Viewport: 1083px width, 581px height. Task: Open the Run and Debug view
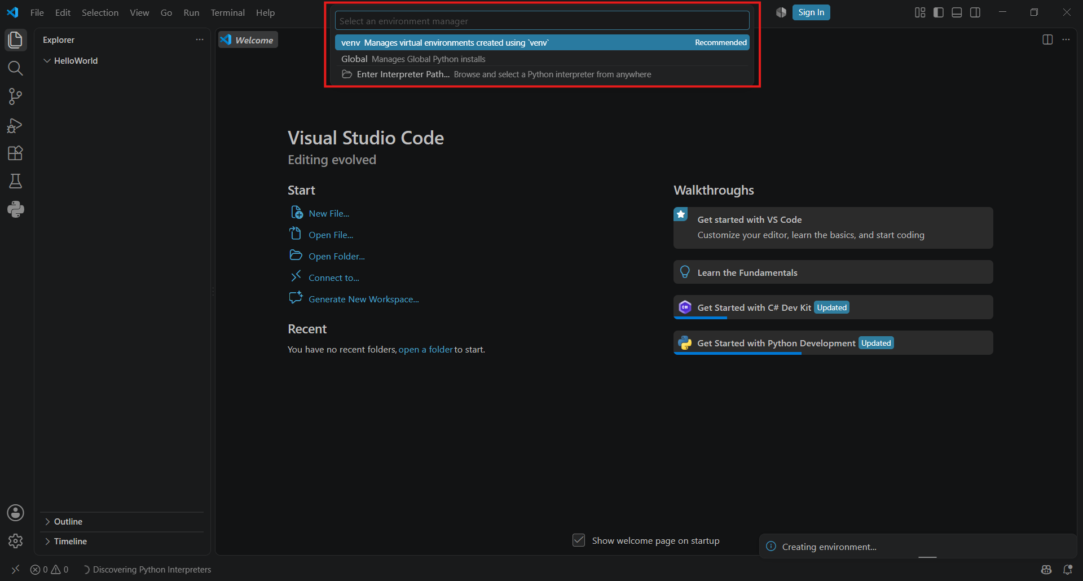point(16,125)
